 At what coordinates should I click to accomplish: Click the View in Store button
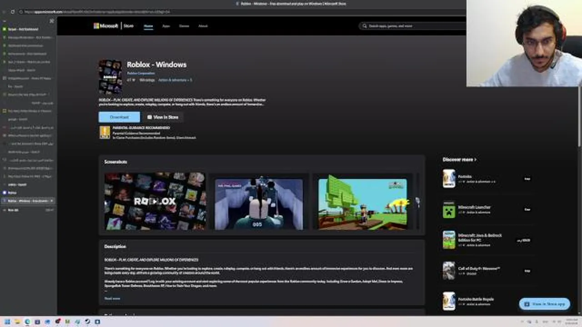163,117
